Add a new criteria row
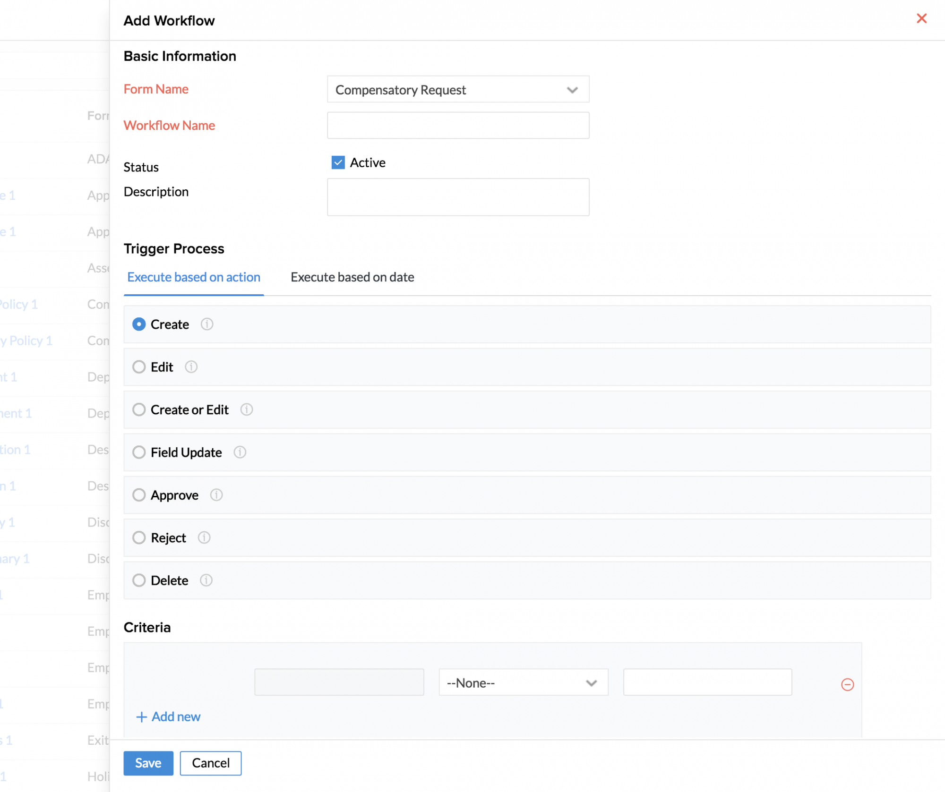945x792 pixels. click(x=168, y=717)
